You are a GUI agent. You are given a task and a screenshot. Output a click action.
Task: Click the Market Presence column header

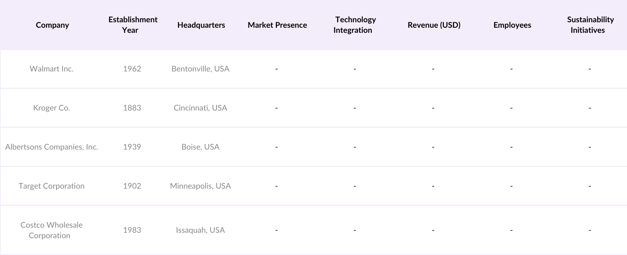pyautogui.click(x=277, y=25)
